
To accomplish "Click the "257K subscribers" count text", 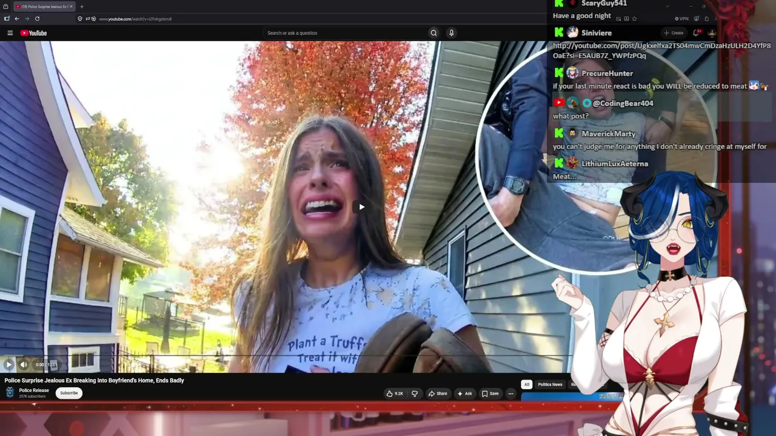I will pos(32,397).
